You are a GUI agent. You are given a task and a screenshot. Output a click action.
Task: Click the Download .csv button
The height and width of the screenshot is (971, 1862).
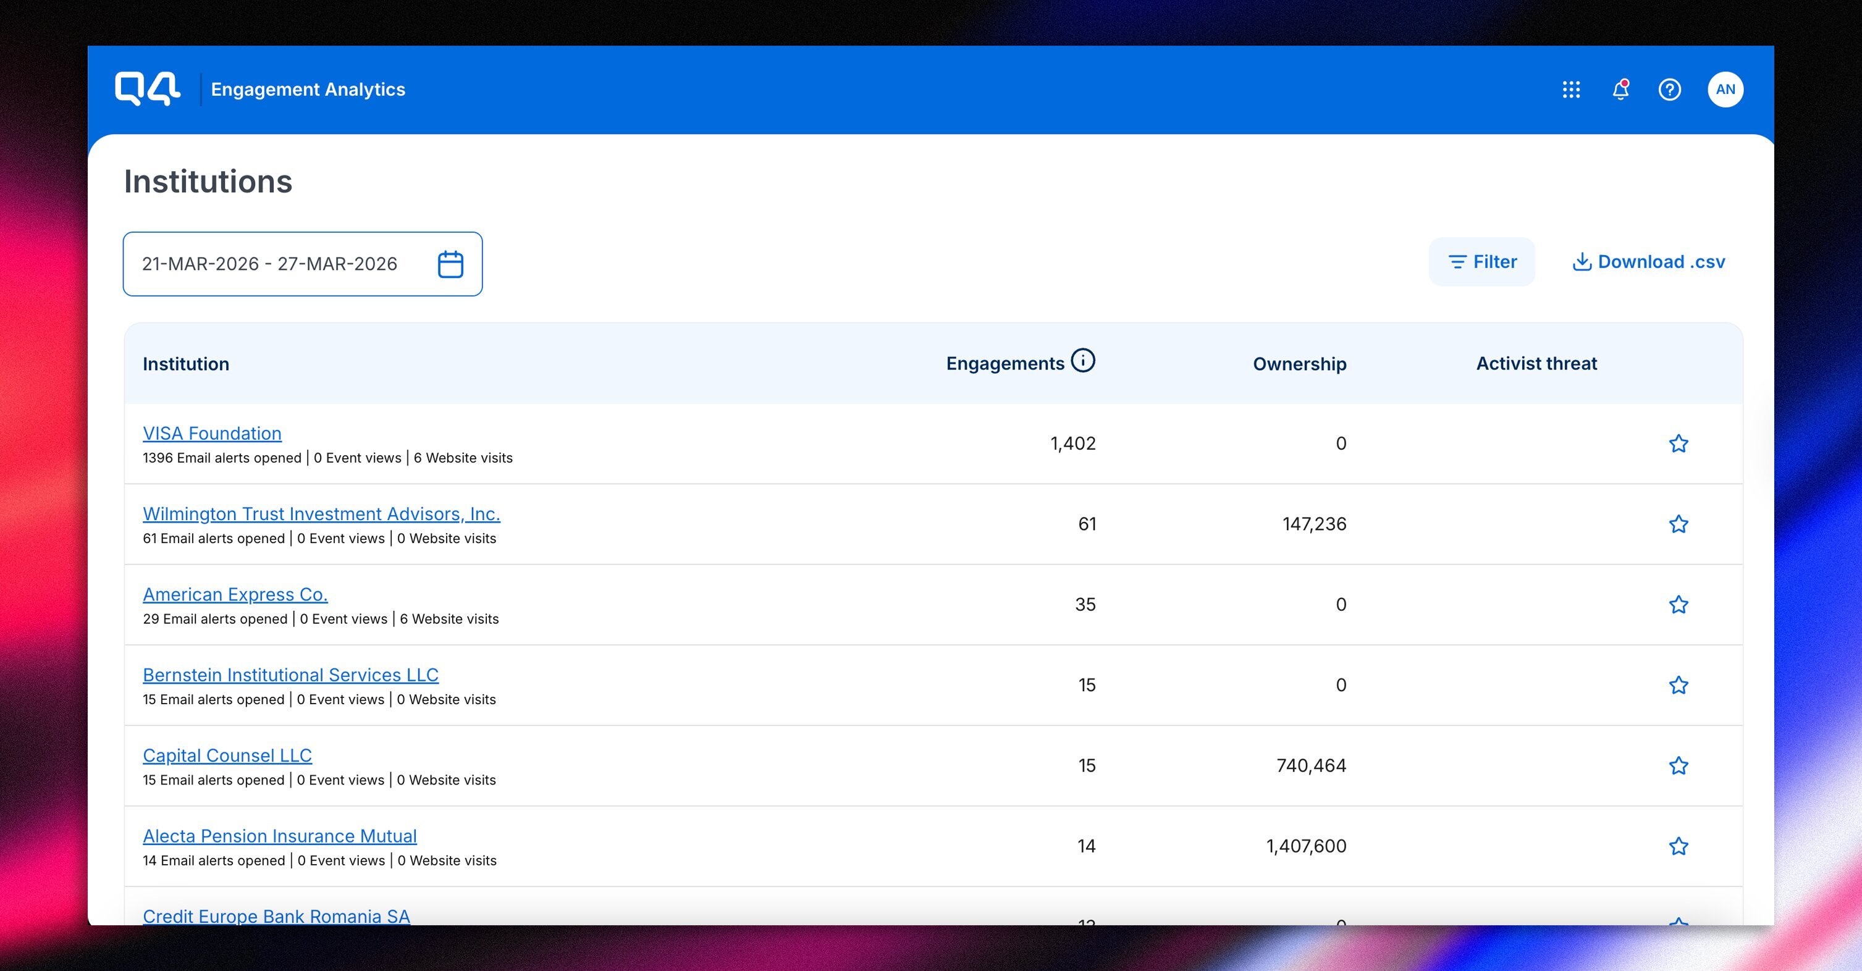pyautogui.click(x=1648, y=263)
